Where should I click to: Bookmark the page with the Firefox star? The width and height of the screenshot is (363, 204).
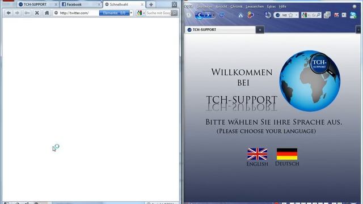pos(291,15)
